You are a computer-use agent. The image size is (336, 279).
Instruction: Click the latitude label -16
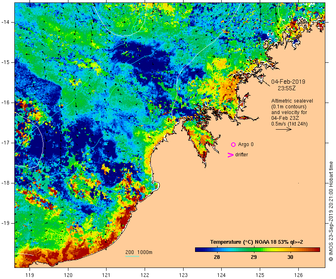5,103
